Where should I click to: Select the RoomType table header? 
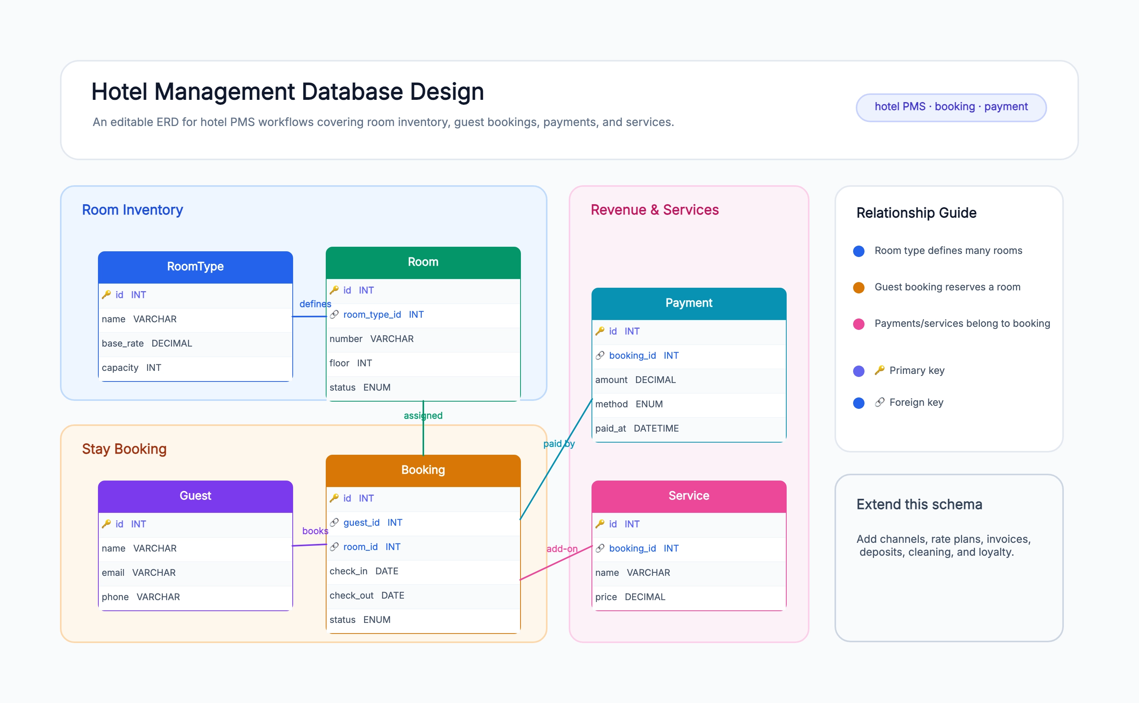point(195,267)
